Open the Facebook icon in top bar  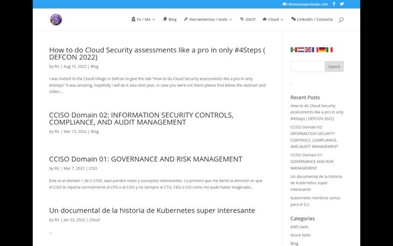coord(334,4)
